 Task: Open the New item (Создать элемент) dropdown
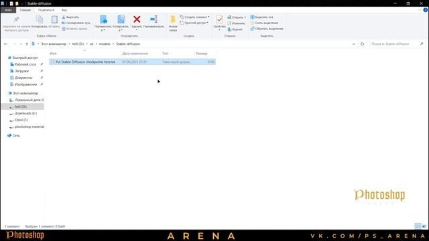click(194, 17)
